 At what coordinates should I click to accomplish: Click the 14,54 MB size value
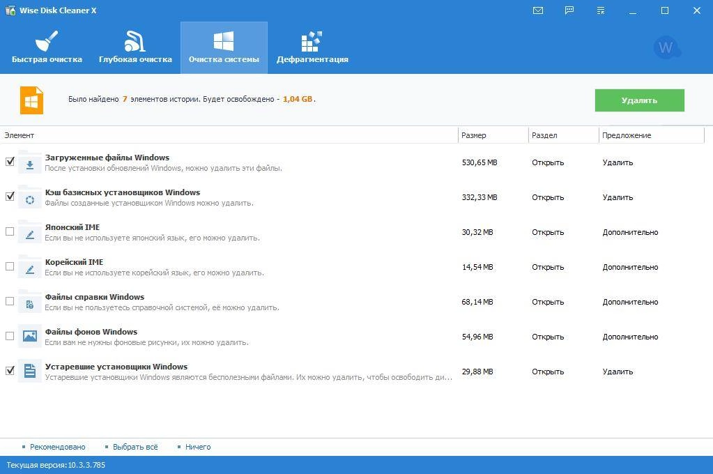(477, 267)
